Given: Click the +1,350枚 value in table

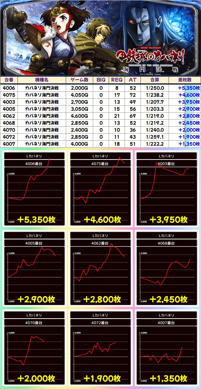Looking at the screenshot, I should pos(190,144).
